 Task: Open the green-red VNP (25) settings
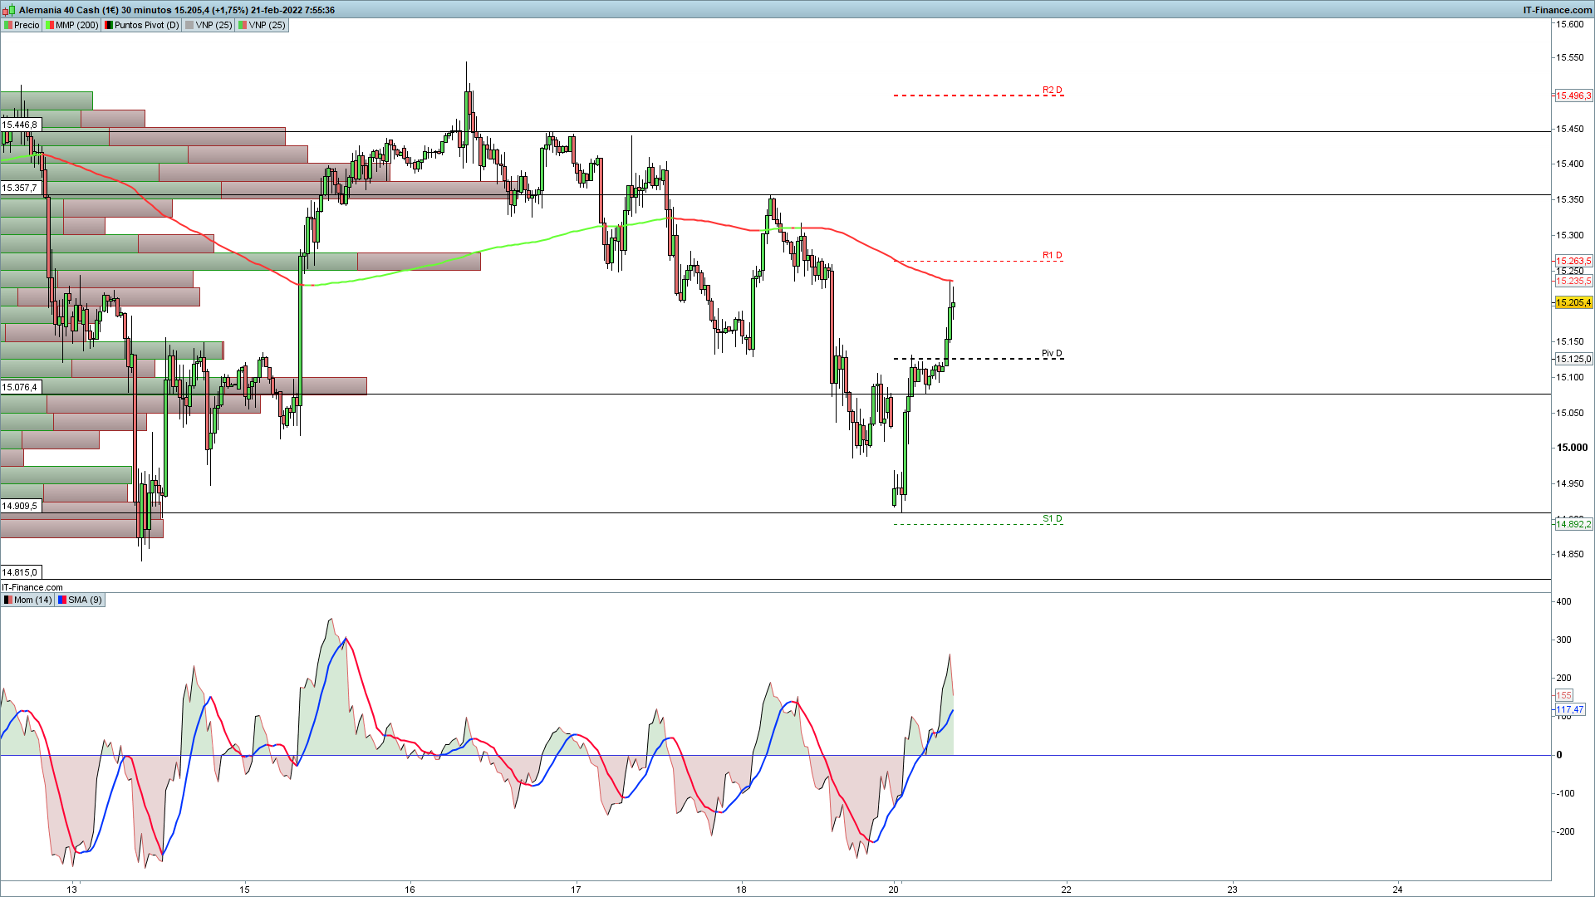262,25
